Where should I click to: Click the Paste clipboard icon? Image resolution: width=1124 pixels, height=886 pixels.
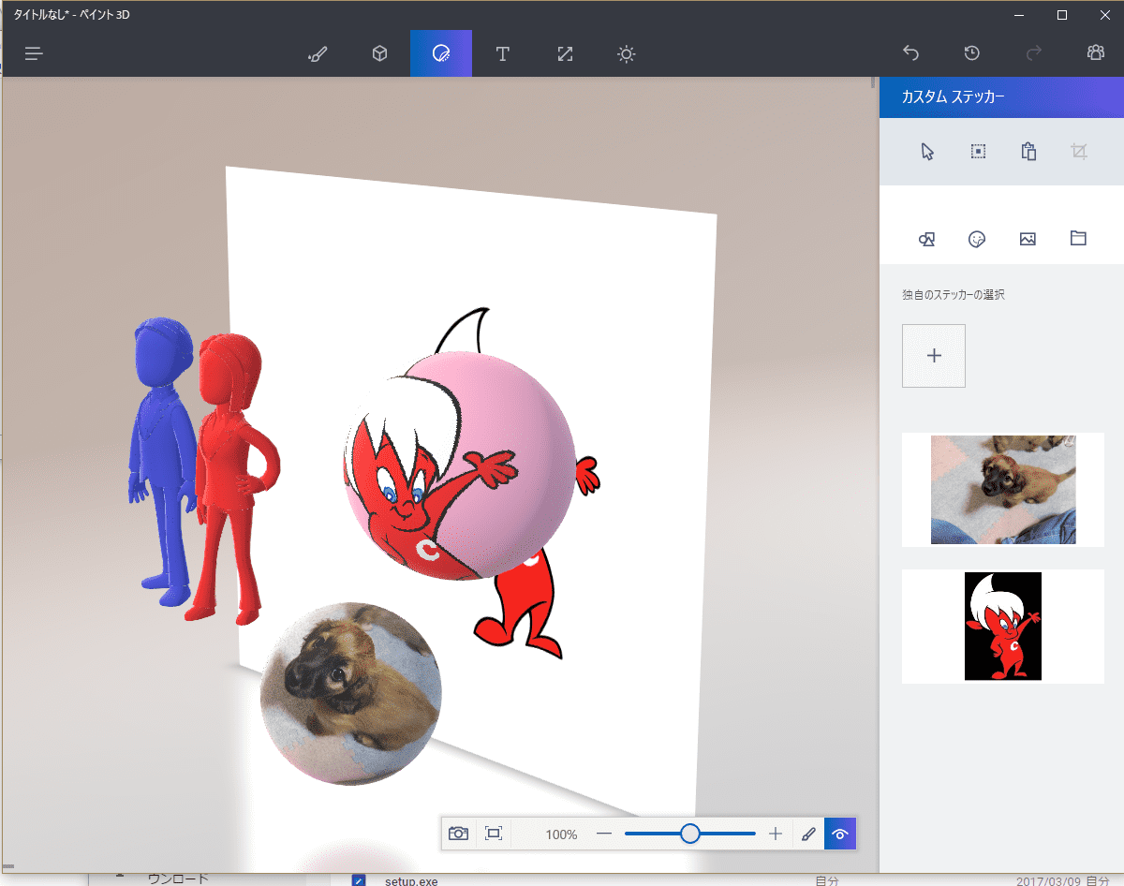tap(1028, 152)
